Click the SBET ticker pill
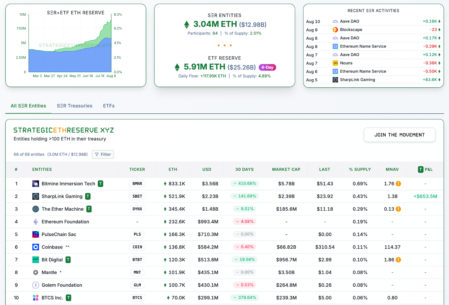 click(x=137, y=196)
